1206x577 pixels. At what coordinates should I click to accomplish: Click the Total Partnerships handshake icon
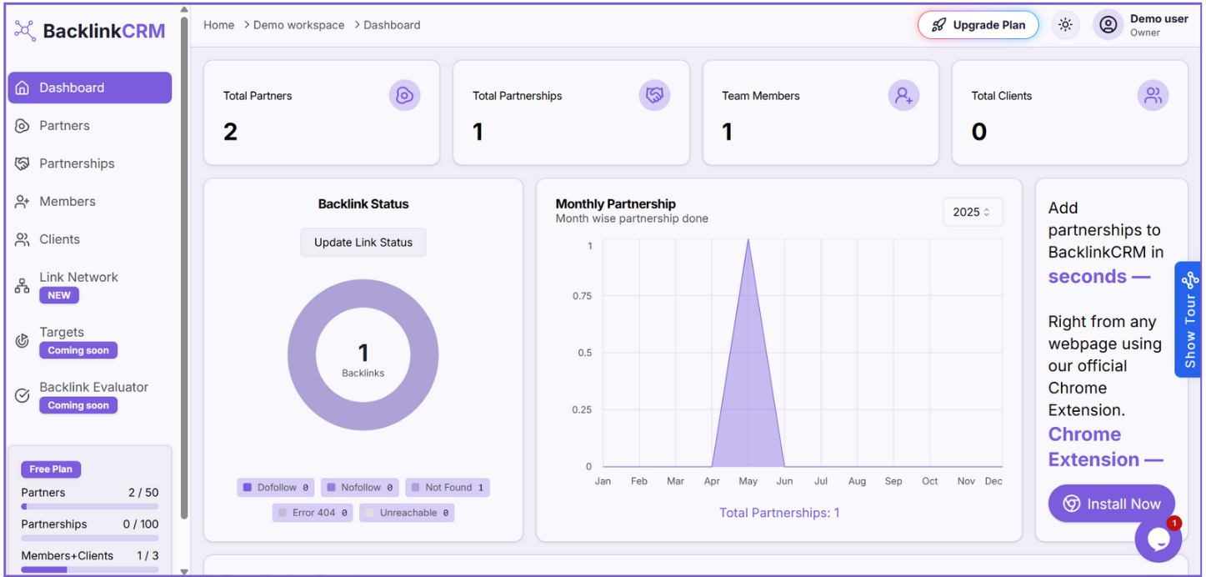coord(654,96)
